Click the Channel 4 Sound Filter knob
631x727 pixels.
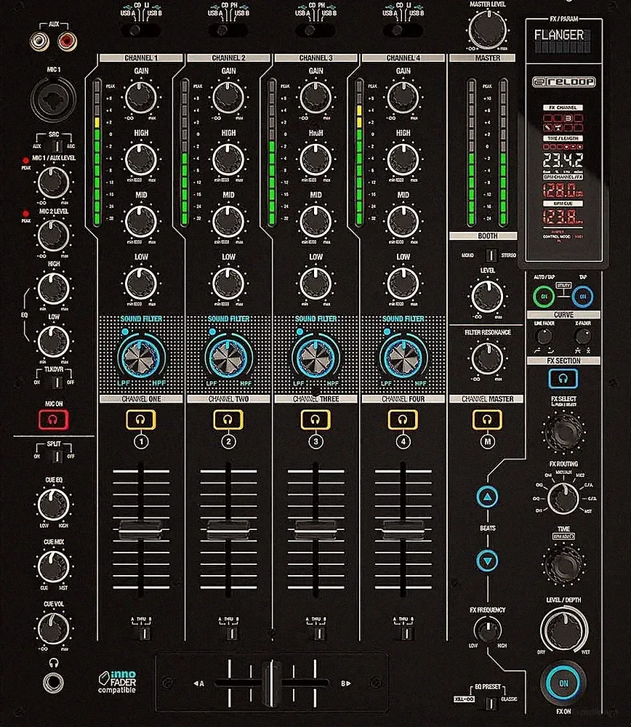[x=403, y=358]
